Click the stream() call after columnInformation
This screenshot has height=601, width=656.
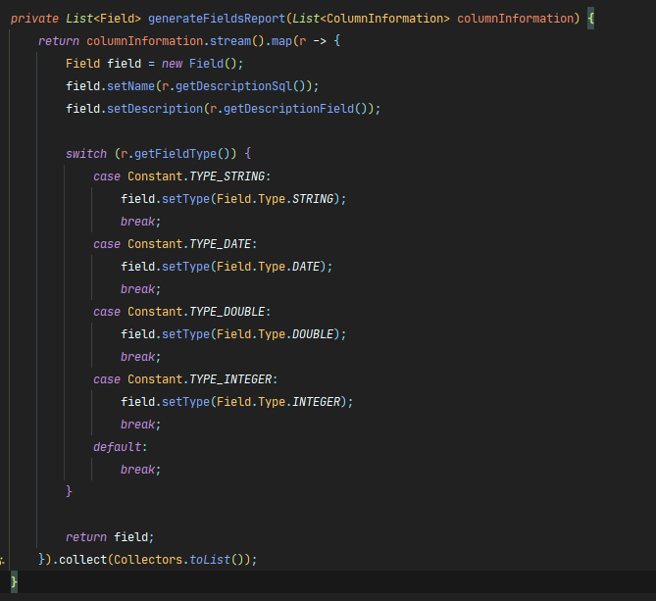tap(237, 41)
